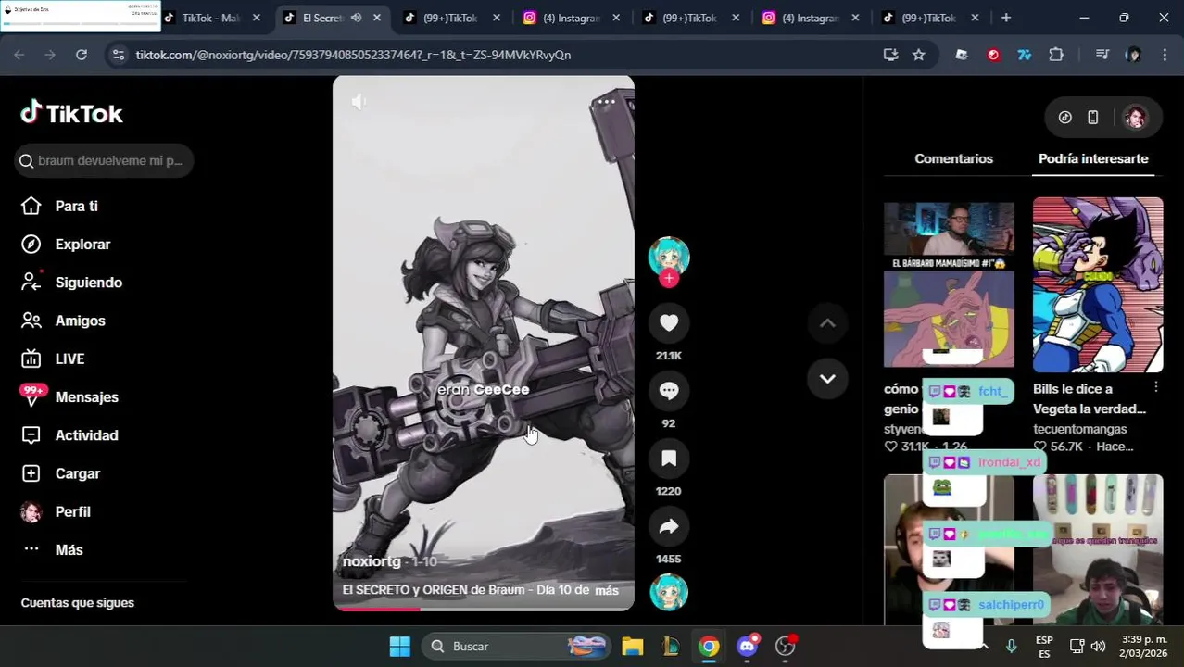The width and height of the screenshot is (1184, 667).
Task: Toggle the video sound mute icon
Action: [x=359, y=102]
